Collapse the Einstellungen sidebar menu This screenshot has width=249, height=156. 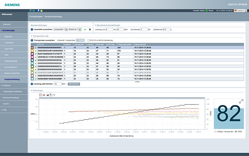pyautogui.click(x=2, y=30)
